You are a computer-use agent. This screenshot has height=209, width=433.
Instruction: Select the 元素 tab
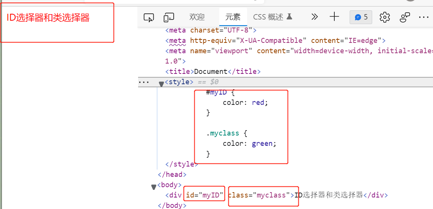point(233,17)
